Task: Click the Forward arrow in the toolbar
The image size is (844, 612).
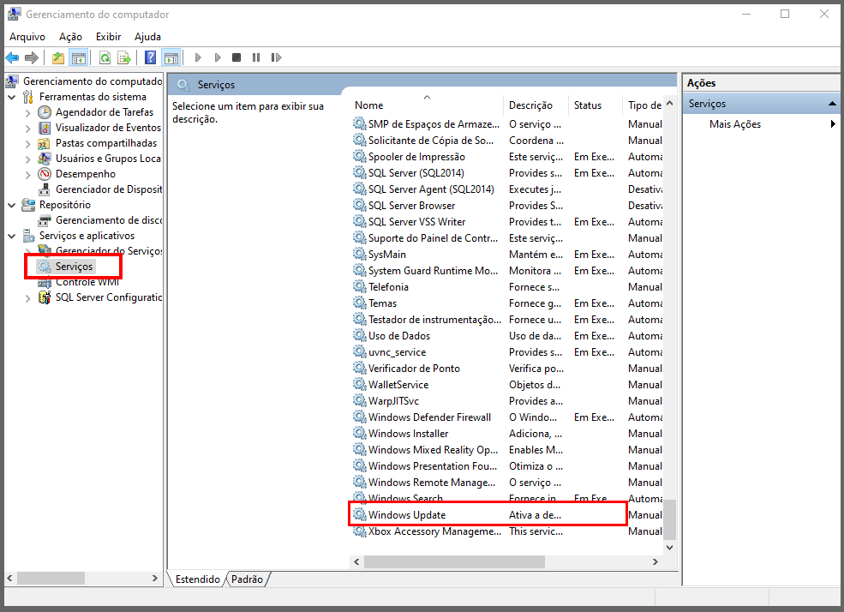Action: pos(32,57)
